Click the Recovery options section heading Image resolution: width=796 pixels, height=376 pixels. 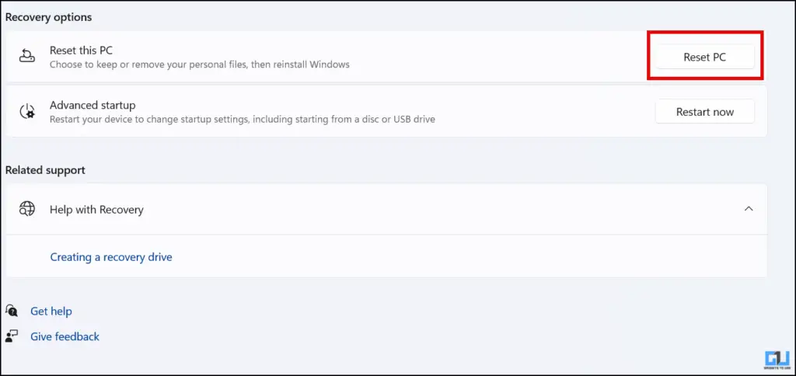pyautogui.click(x=49, y=17)
